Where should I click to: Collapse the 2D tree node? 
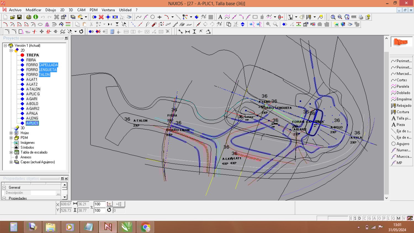pyautogui.click(x=11, y=50)
